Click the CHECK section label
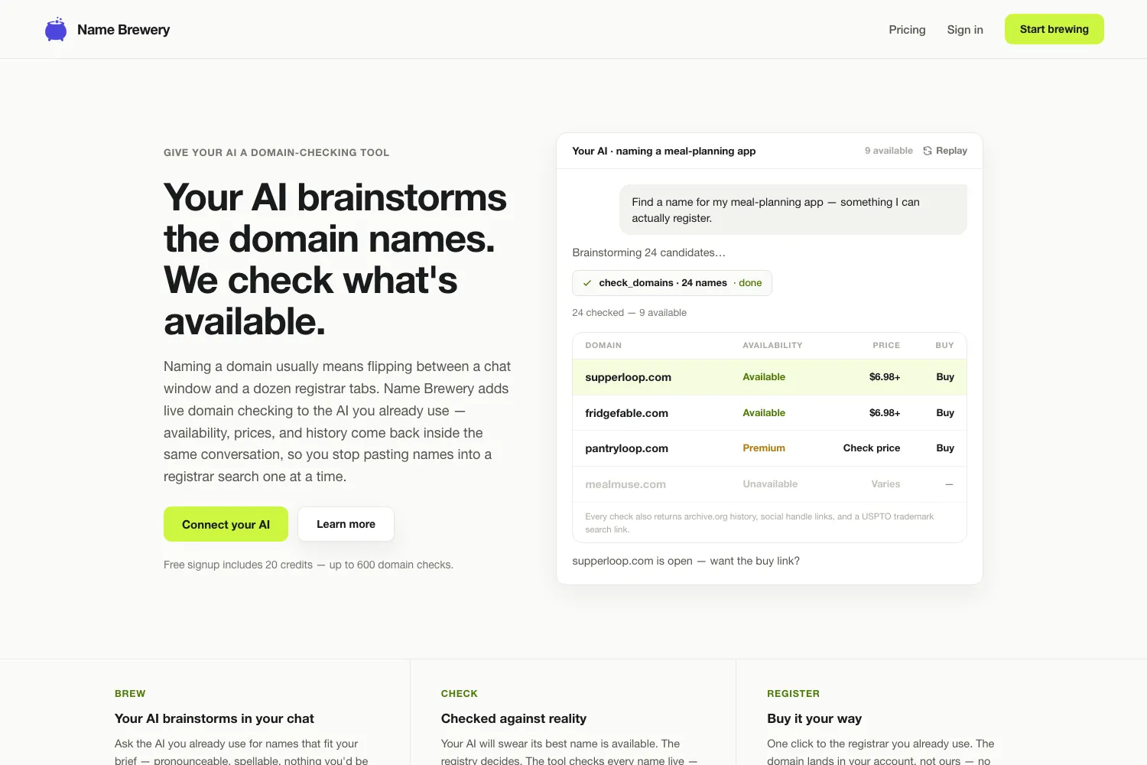 [459, 693]
